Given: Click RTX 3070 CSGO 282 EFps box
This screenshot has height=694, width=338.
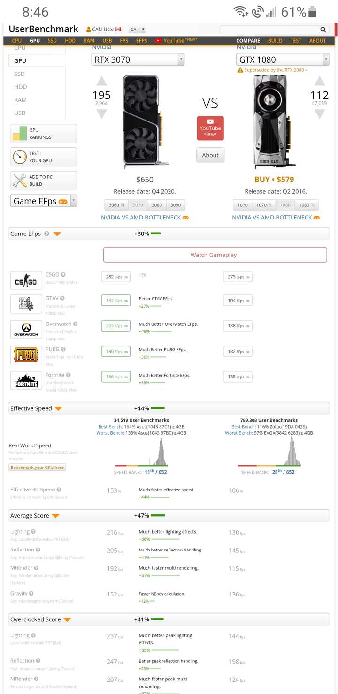Looking at the screenshot, I should pyautogui.click(x=116, y=277).
